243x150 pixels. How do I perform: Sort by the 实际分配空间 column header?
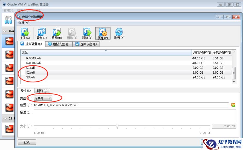[x=222, y=53]
